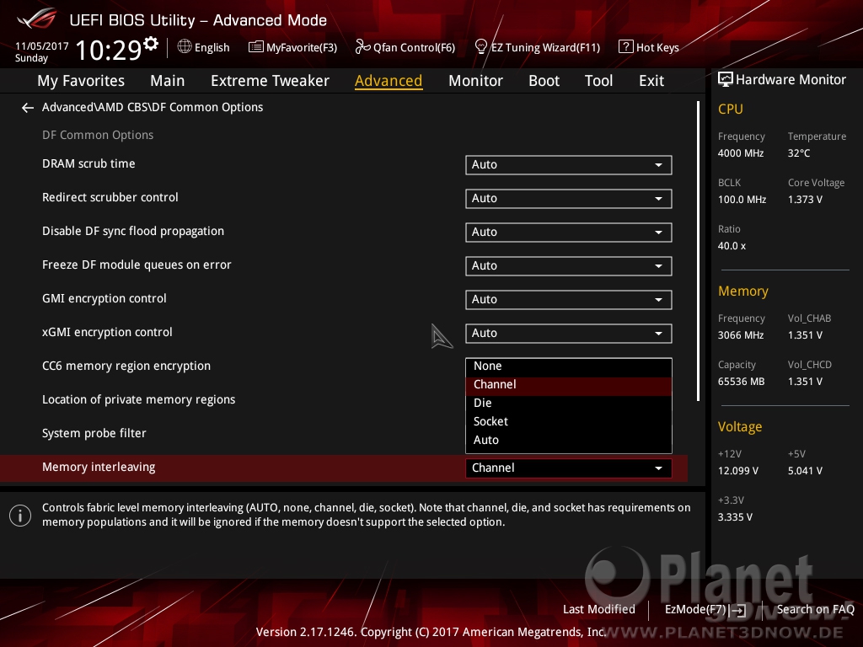Open the DRAM scrub time dropdown
863x647 pixels.
tap(569, 165)
